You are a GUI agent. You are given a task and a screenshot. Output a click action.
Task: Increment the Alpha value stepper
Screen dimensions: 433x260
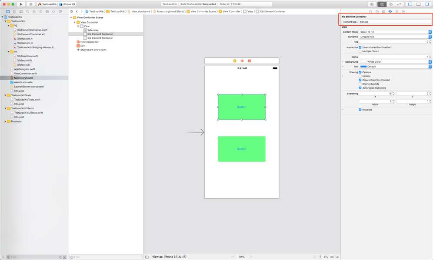point(430,56)
